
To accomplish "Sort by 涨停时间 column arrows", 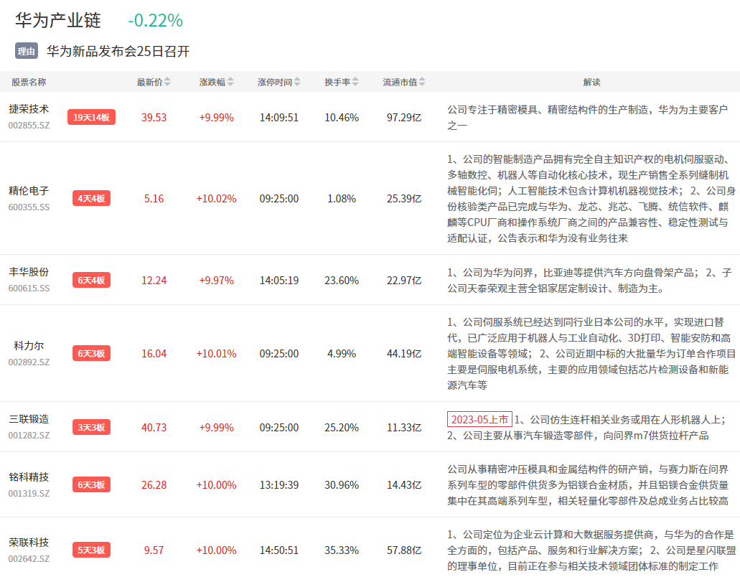I will tap(297, 82).
